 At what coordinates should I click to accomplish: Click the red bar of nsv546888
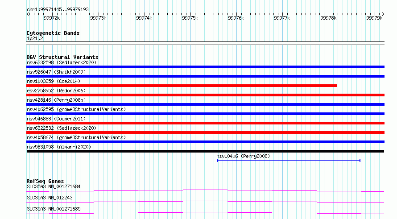pyautogui.click(x=205, y=123)
